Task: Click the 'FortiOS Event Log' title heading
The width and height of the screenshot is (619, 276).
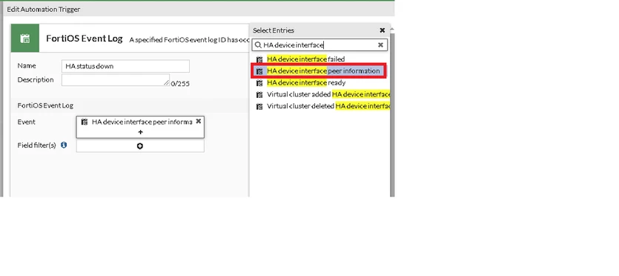Action: pyautogui.click(x=85, y=39)
